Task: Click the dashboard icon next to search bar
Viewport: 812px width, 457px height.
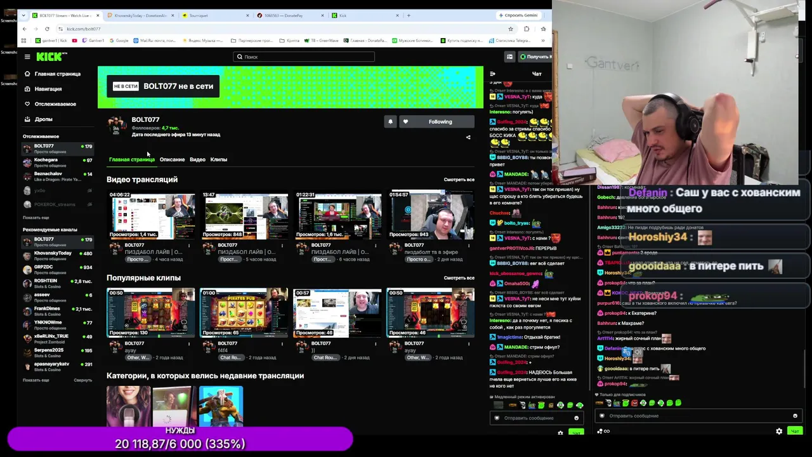Action: coord(509,56)
